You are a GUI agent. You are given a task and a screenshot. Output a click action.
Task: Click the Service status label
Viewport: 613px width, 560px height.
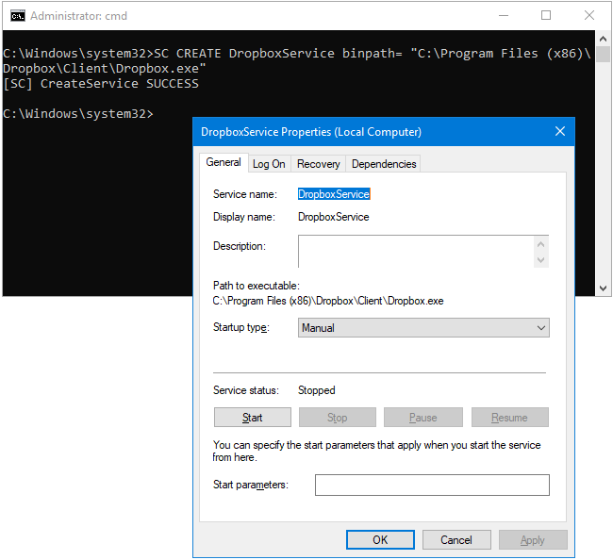(246, 390)
